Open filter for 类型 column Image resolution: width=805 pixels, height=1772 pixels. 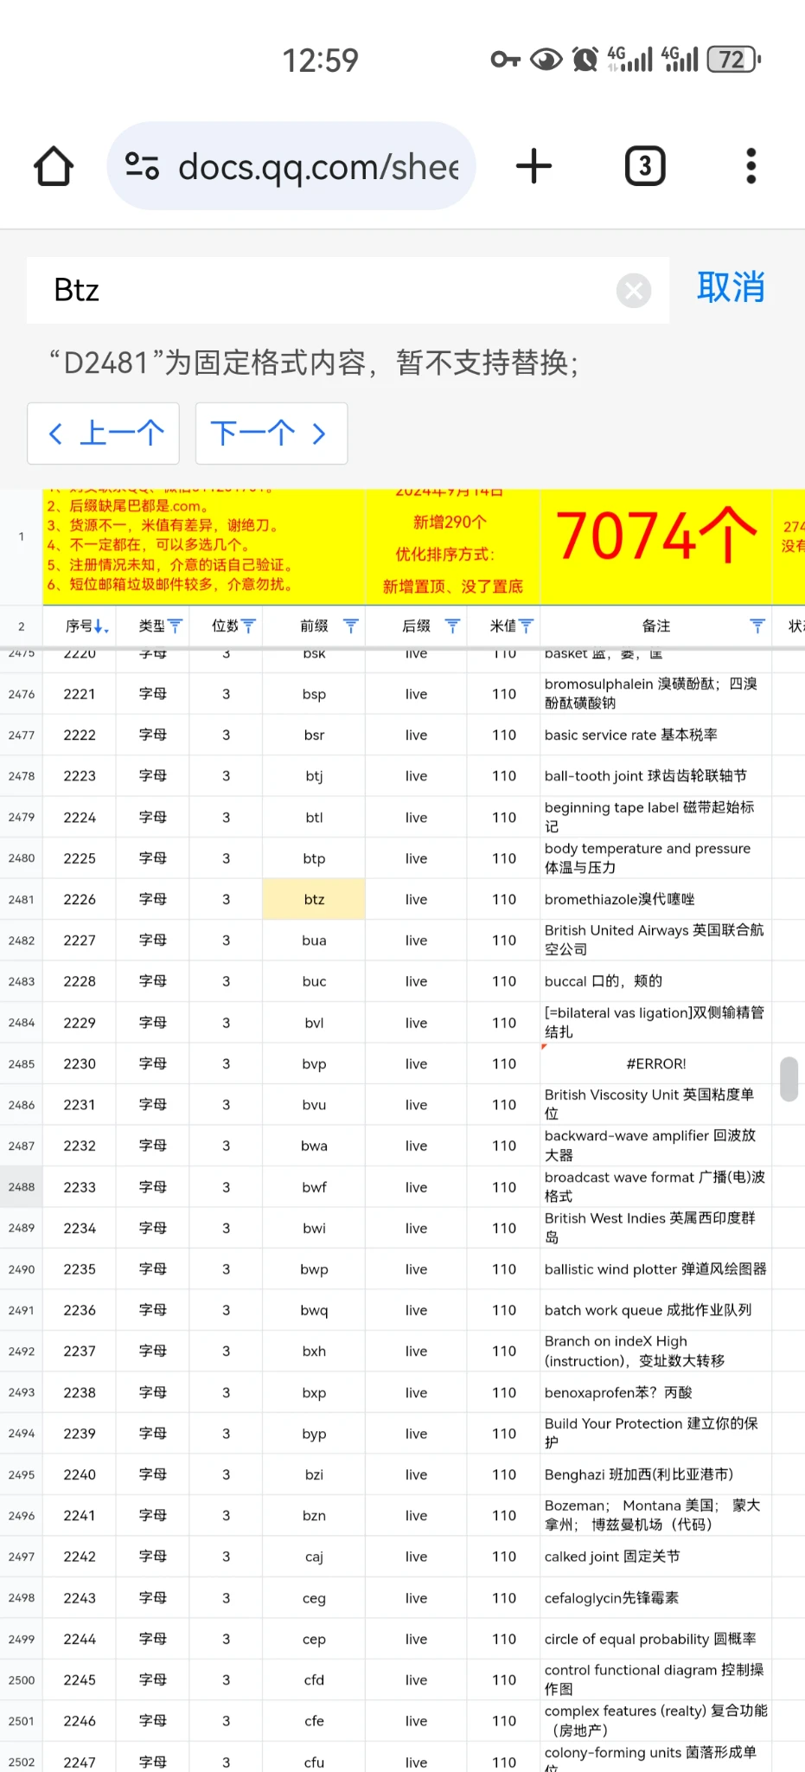click(176, 626)
